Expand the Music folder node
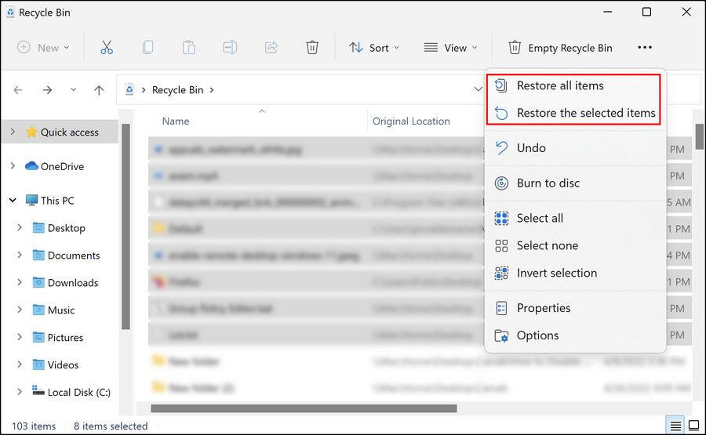Screen dimensions: 706x435 tap(20, 310)
